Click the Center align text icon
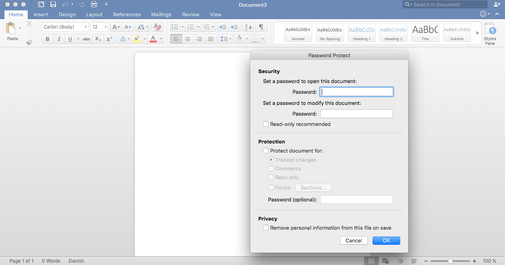505x265 pixels. (x=188, y=39)
